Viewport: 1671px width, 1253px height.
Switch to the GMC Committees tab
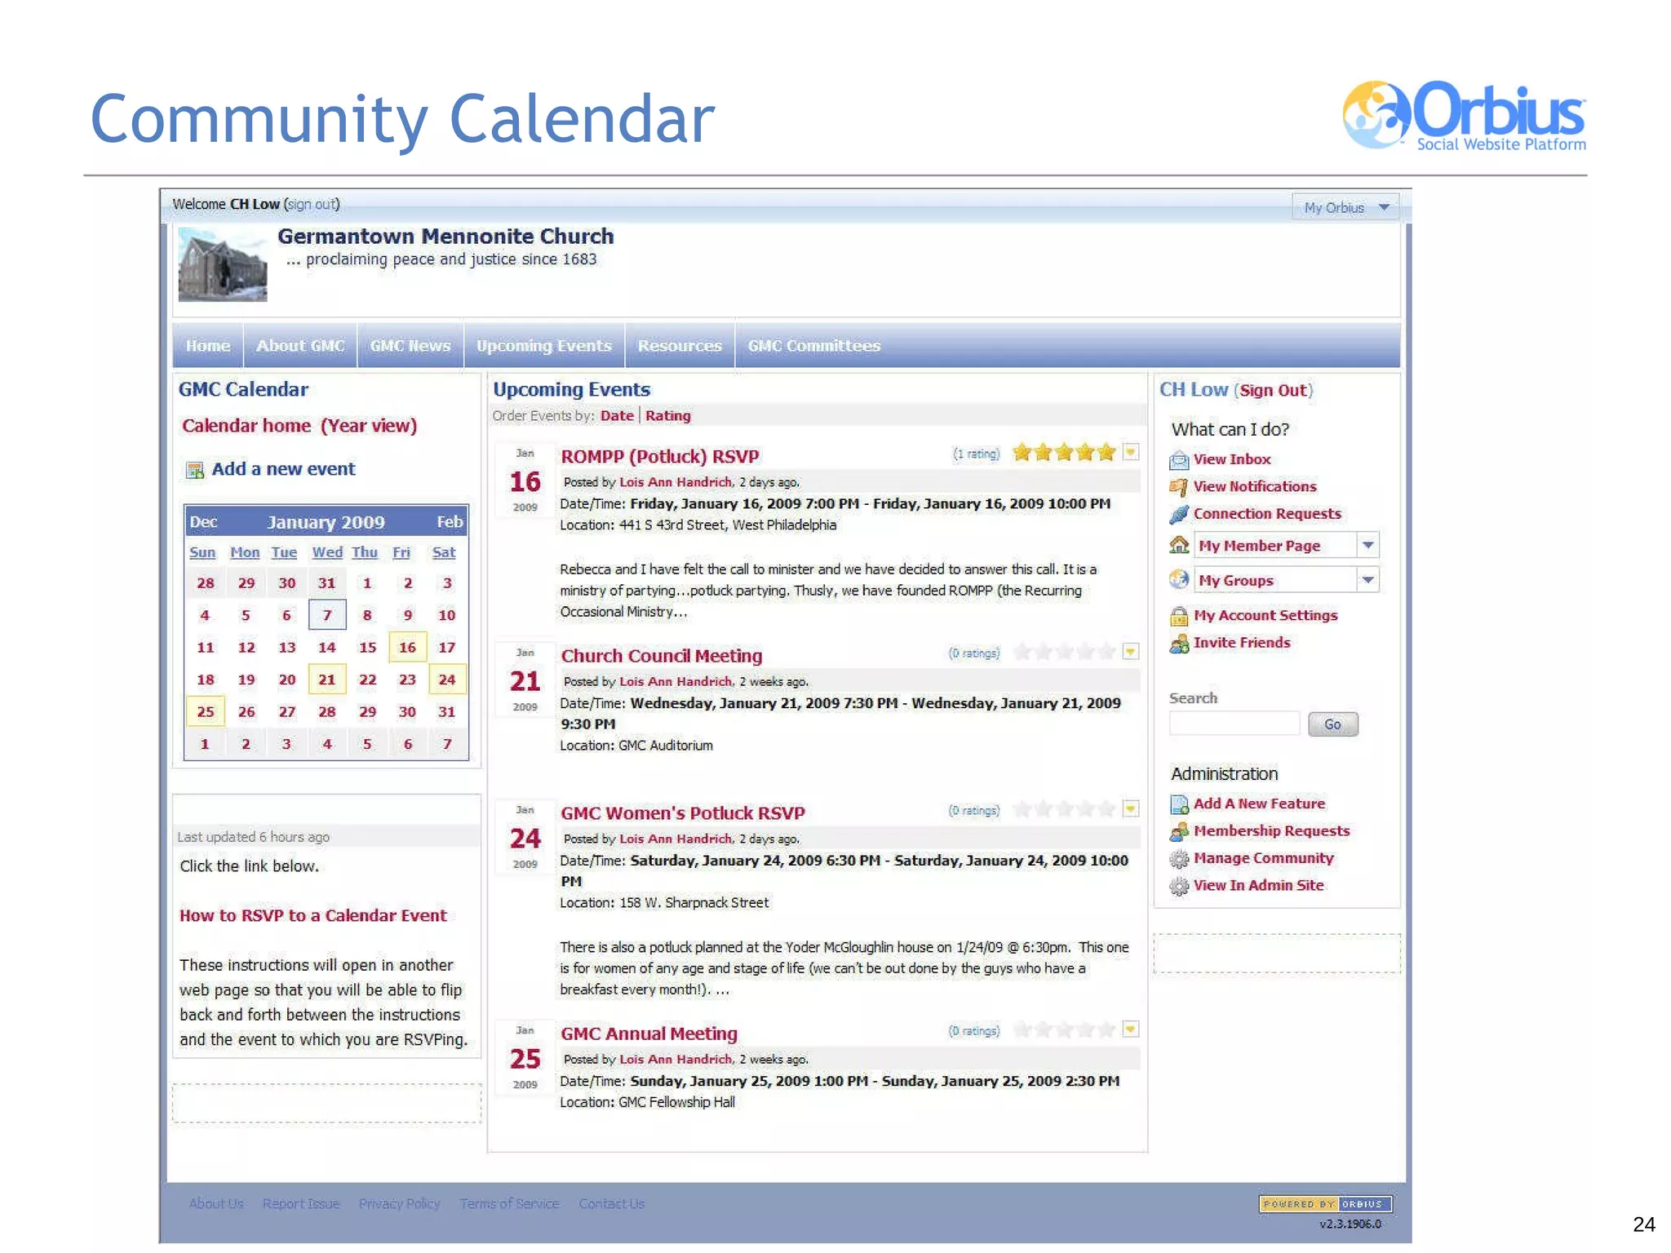click(813, 346)
